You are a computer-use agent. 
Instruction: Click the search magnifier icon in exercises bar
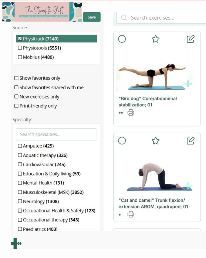[124, 18]
